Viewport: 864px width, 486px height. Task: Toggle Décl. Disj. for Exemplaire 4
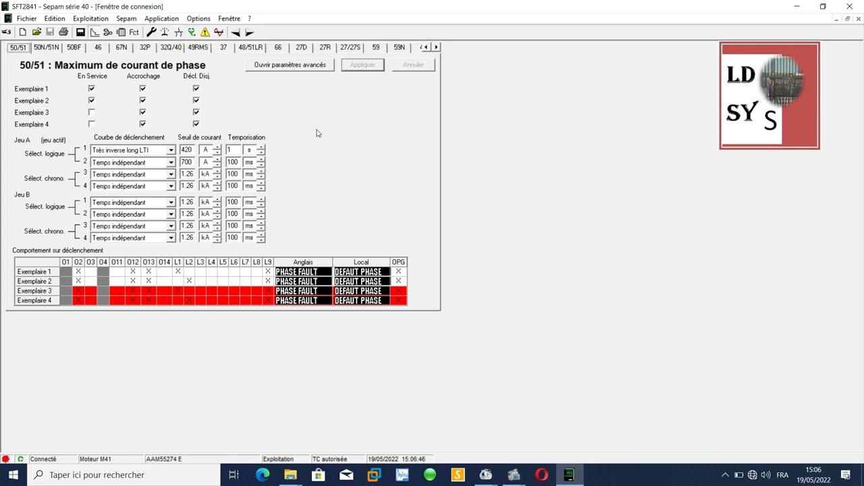click(x=196, y=124)
